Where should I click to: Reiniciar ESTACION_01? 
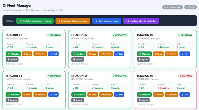(x=40, y=54)
